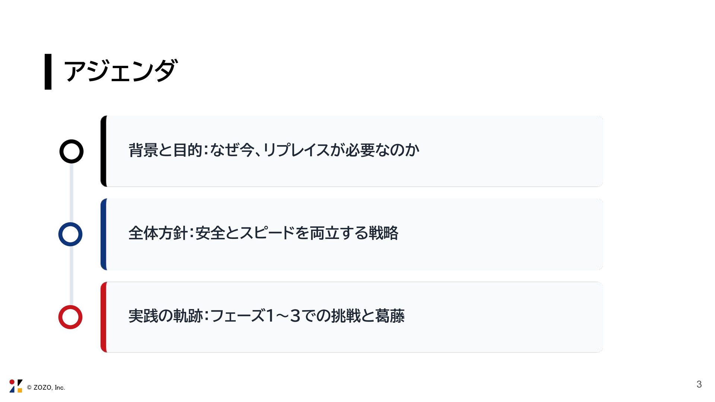Select the リプレイスが必要なのか phrase
The image size is (715, 402).
341,150
